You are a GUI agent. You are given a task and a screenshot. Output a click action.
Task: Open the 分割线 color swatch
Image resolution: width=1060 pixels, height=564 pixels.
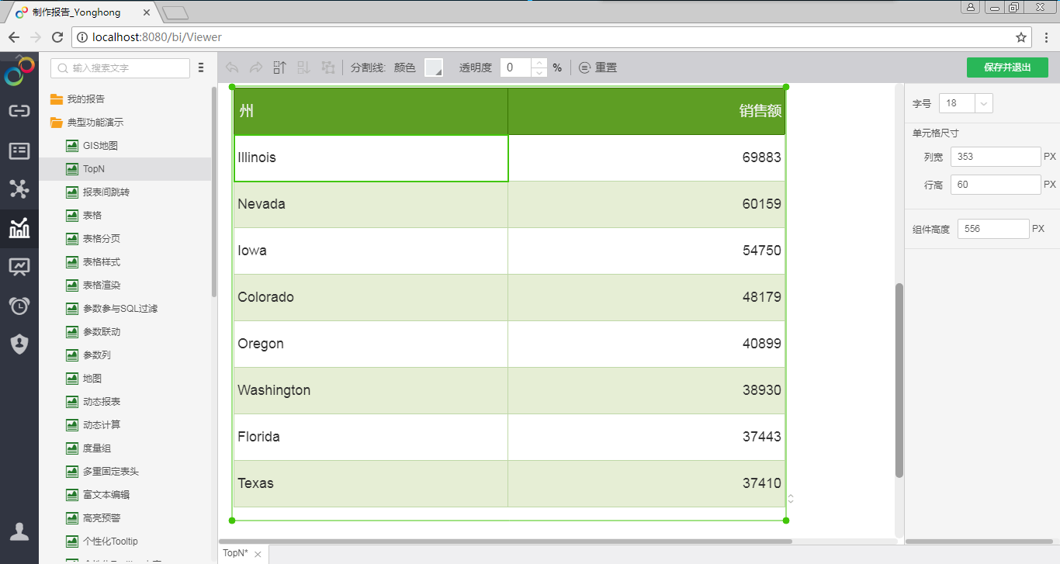click(x=434, y=68)
